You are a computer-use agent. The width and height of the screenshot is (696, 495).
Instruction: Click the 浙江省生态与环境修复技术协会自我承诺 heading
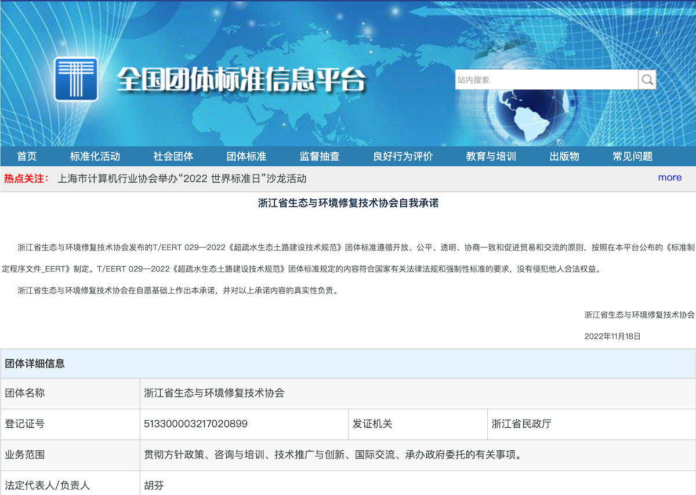[348, 203]
